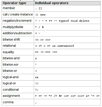Click the '===' strict equality operator
Image resolution: width=102 pixels, height=107 pixels.
48,52
